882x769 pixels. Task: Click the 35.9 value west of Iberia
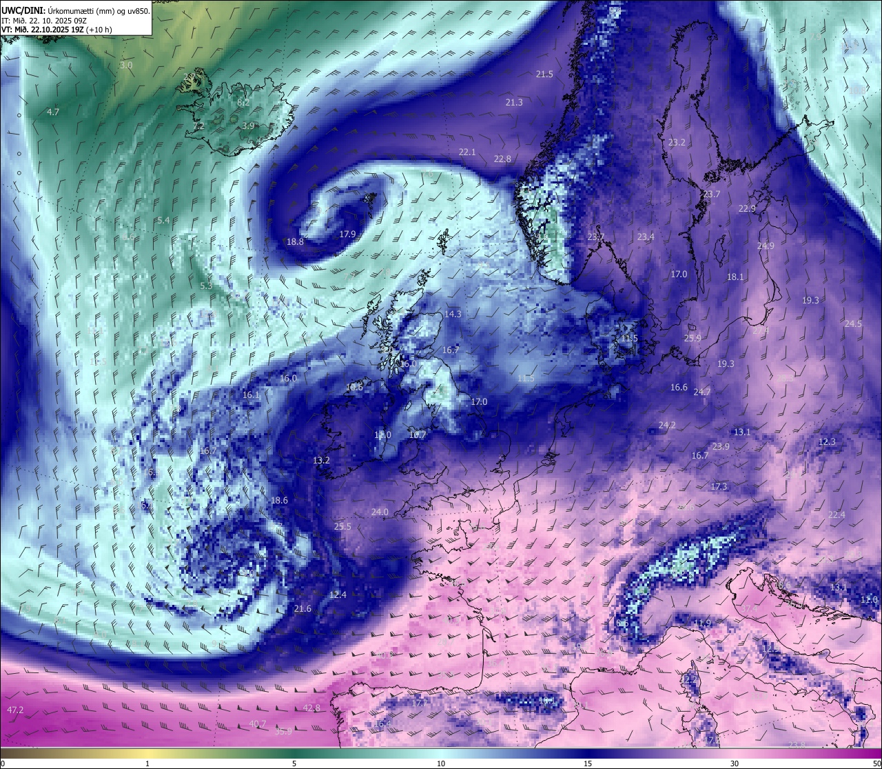click(x=283, y=731)
